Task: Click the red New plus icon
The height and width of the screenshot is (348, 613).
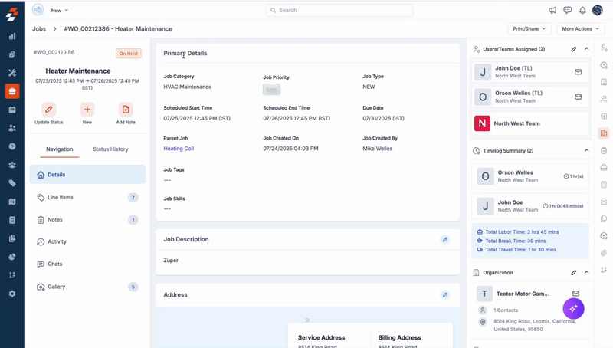Action: pyautogui.click(x=87, y=110)
